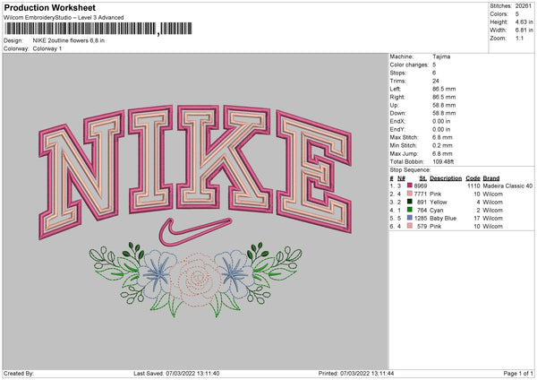Click the 'Last Saved: 07/03/2022 13:11:40' text
This screenshot has width=537, height=380.
click(176, 373)
